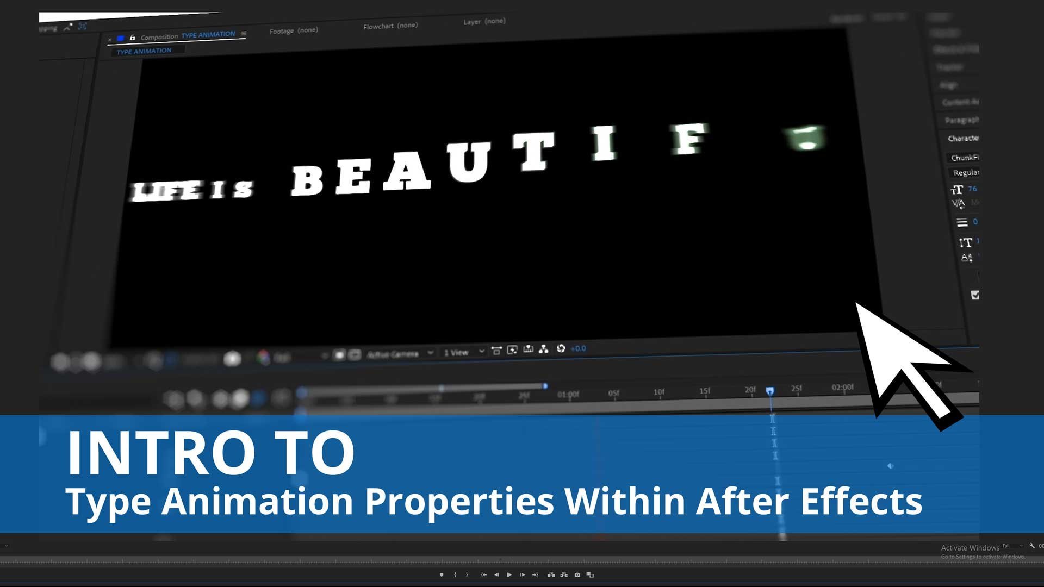Viewport: 1044px width, 587px height.
Task: Switch to the Flowchart (none) tab
Action: tap(390, 26)
